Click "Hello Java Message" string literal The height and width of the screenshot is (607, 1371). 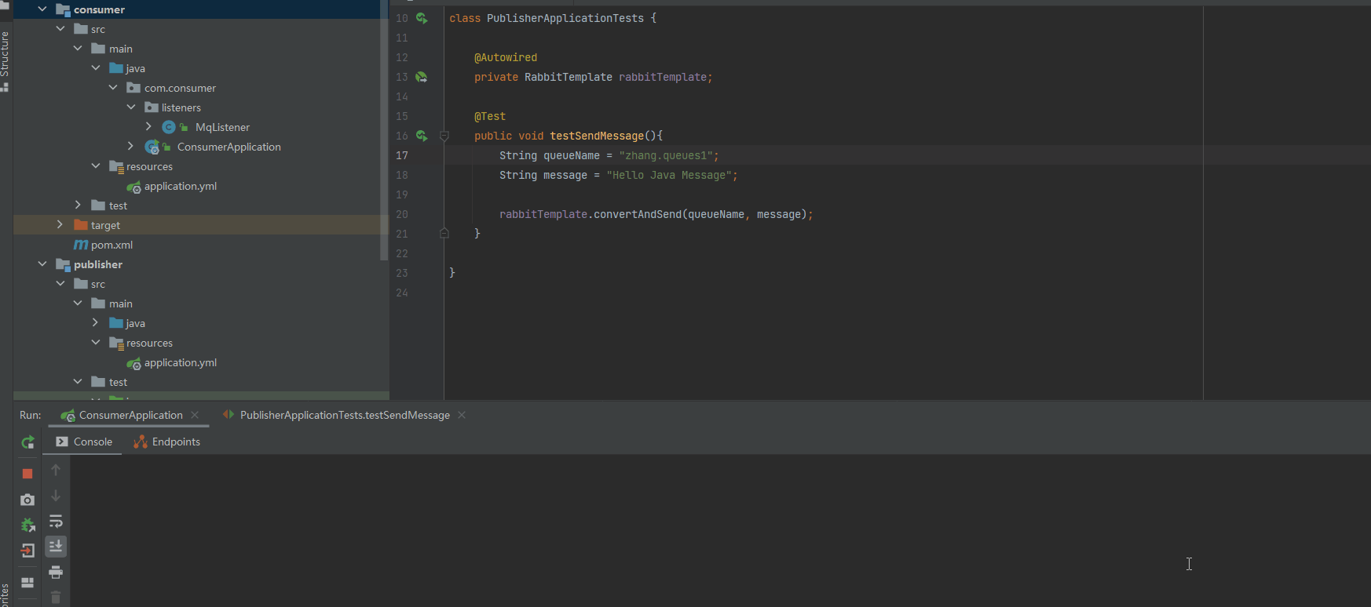click(x=669, y=175)
